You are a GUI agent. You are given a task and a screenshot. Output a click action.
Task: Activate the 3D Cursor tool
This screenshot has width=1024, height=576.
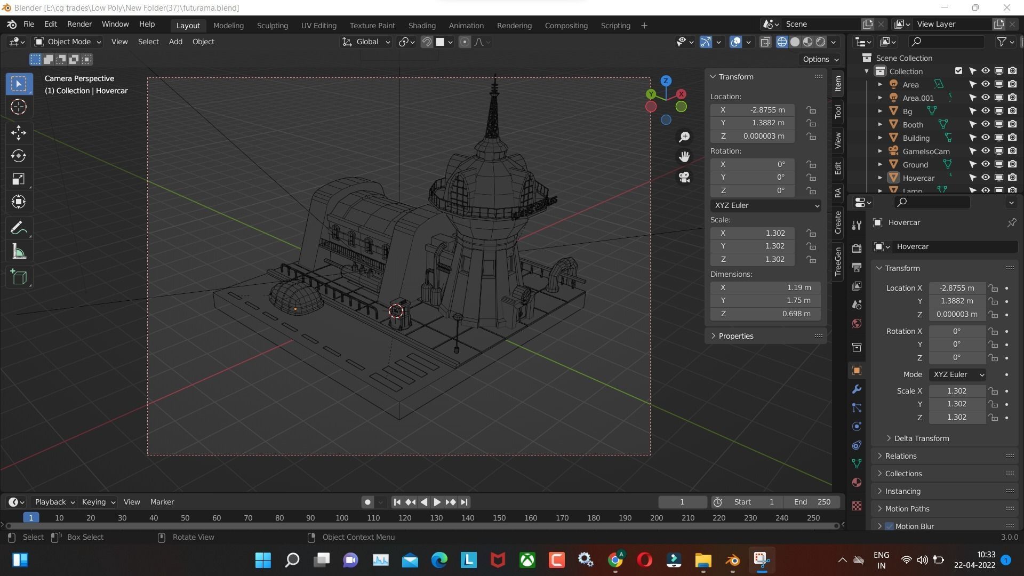click(19, 107)
